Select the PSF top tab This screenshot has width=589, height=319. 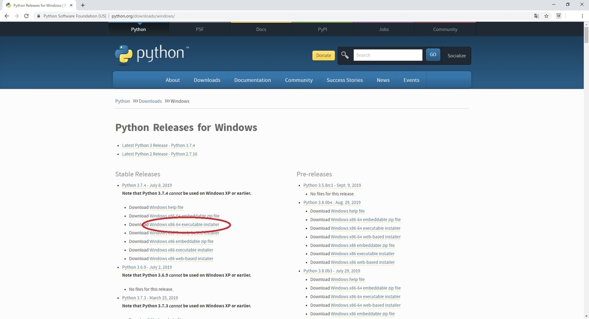[x=200, y=29]
